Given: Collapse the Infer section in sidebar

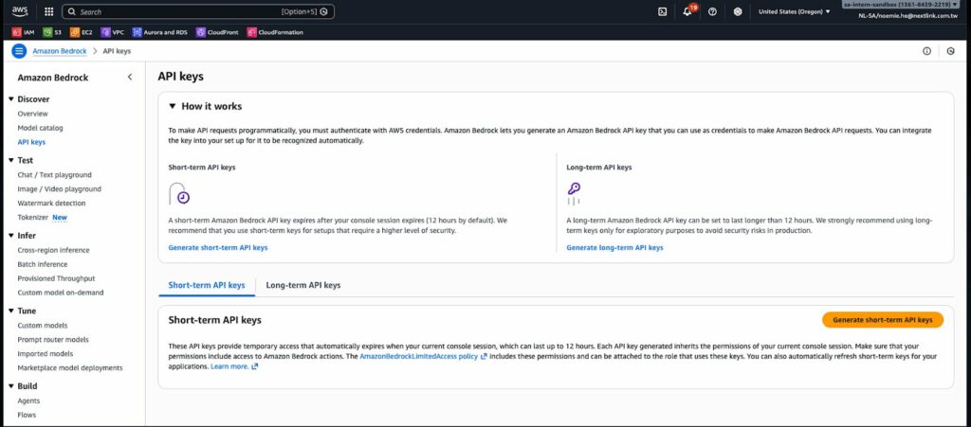Looking at the screenshot, I should 11,236.
